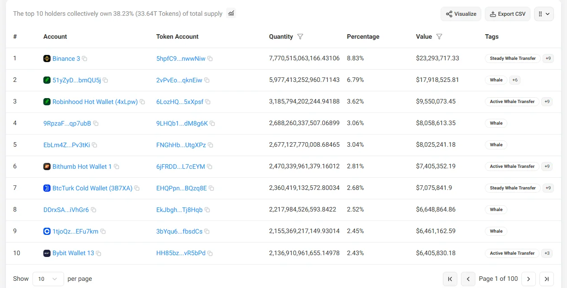This screenshot has height=288, width=567.
Task: Copy token account 9LHQb1...dM8g6K
Action: click(212, 123)
